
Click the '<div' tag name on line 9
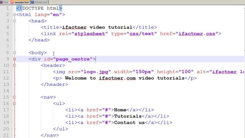coord(34,59)
